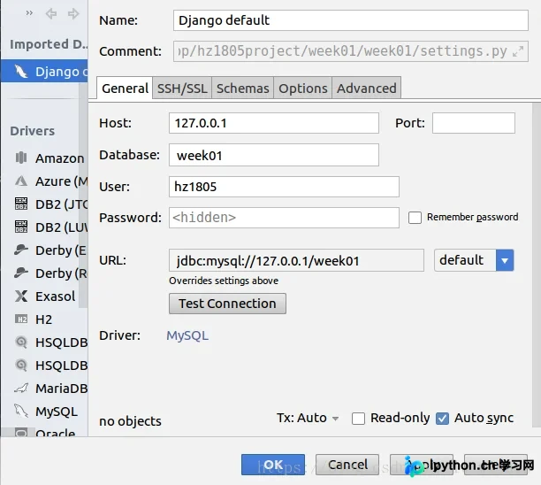Expand the Comment field with expand icon
This screenshot has width=541, height=485.
point(518,51)
